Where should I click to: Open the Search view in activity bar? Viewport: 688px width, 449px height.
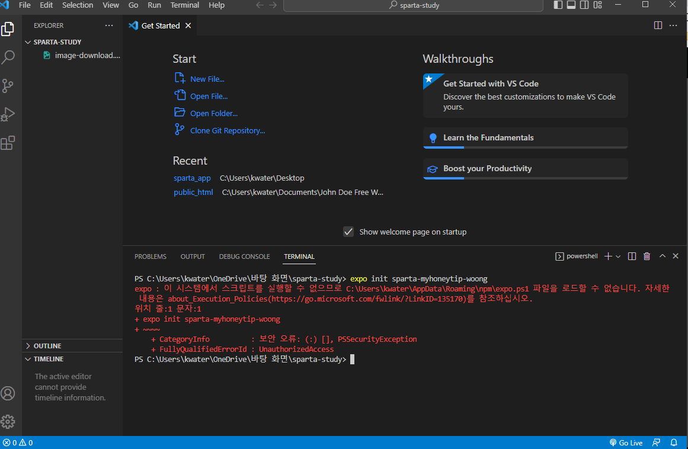point(8,57)
